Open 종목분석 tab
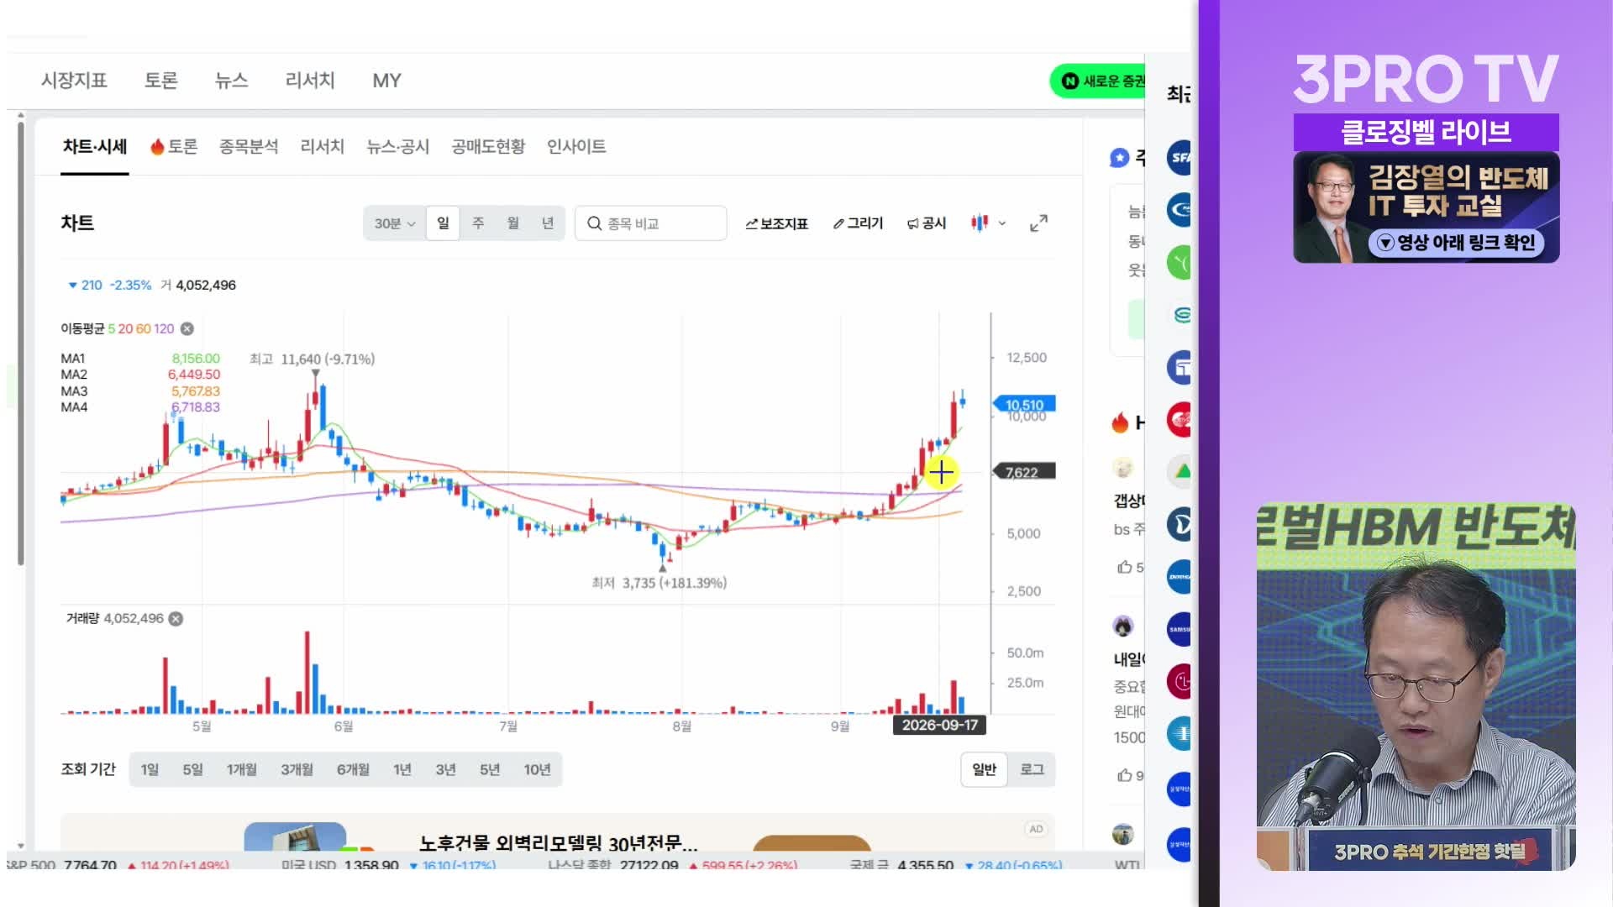Image resolution: width=1613 pixels, height=907 pixels. 249,147
